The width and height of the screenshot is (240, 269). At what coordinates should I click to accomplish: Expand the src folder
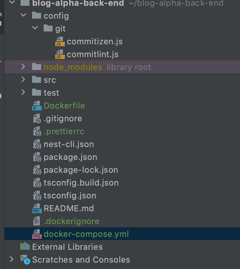(x=23, y=79)
